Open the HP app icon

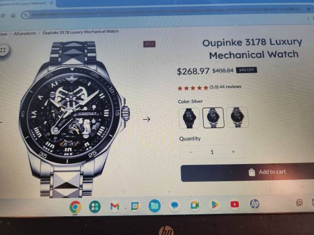254,204
